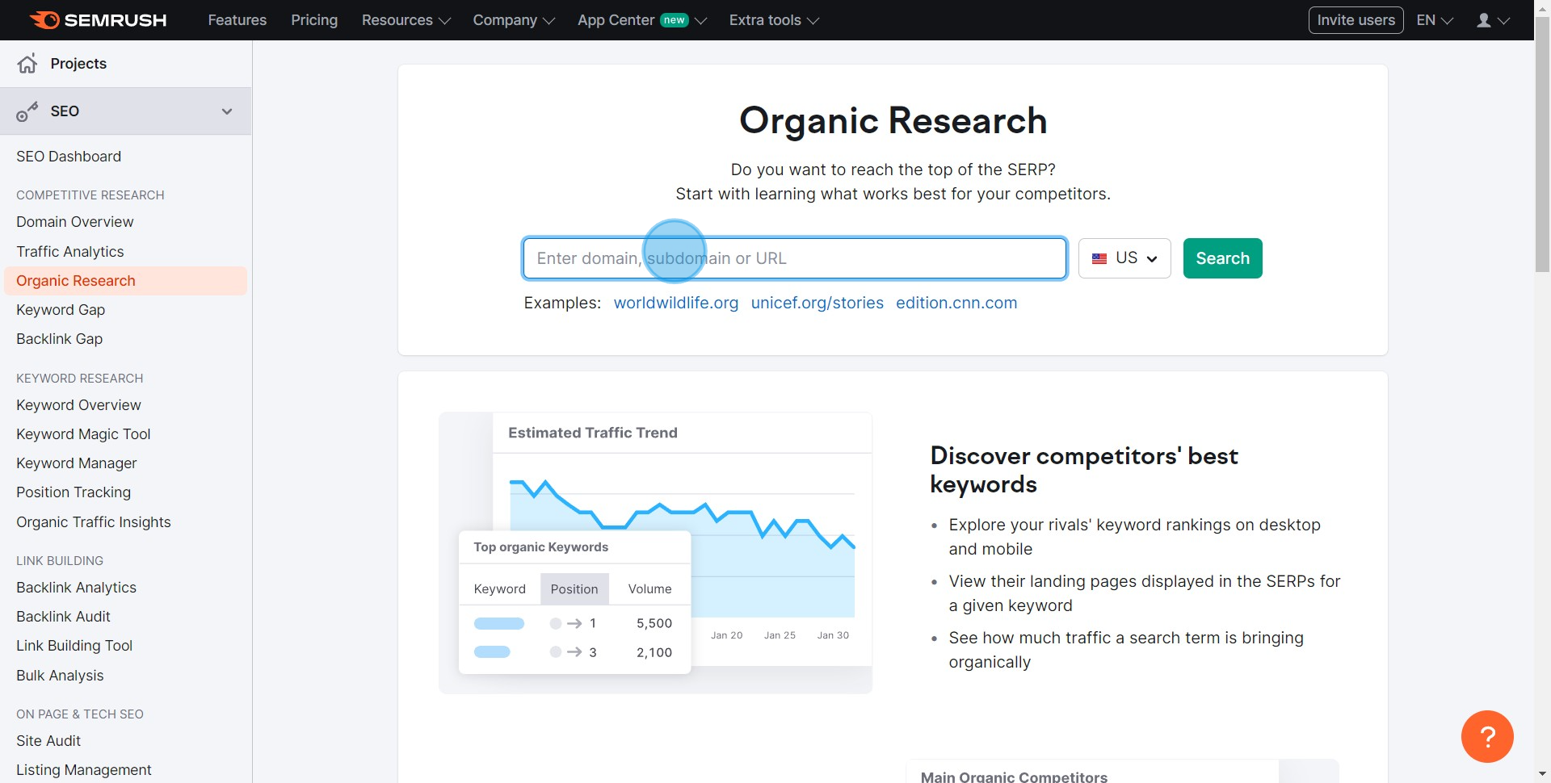Screen dimensions: 1551x783
Task: Expand the App Center menu
Action: tap(642, 20)
